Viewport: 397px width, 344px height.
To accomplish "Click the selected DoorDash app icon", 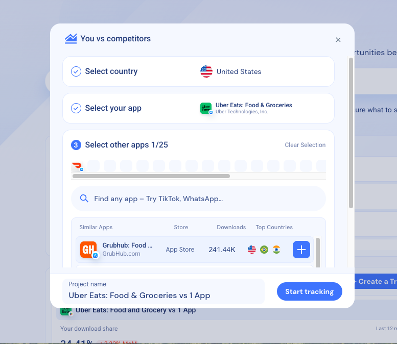I will click(x=77, y=166).
